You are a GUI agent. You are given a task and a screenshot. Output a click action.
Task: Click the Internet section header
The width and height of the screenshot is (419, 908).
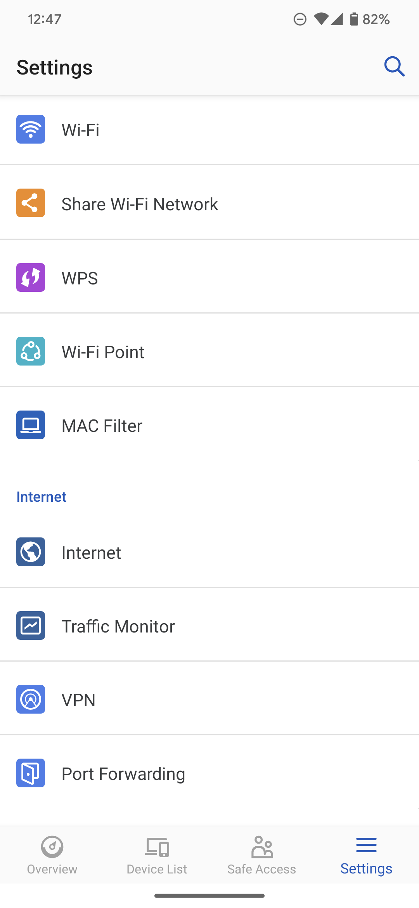pos(42,497)
